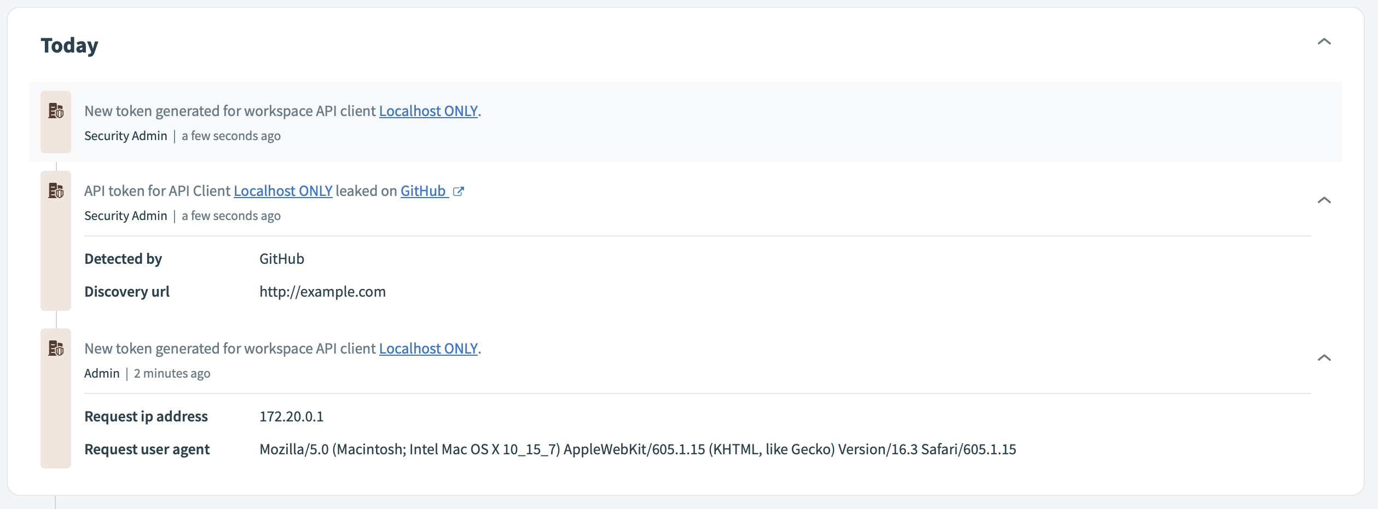The image size is (1378, 509).
Task: Collapse the Today section chevron
Action: [x=1324, y=42]
